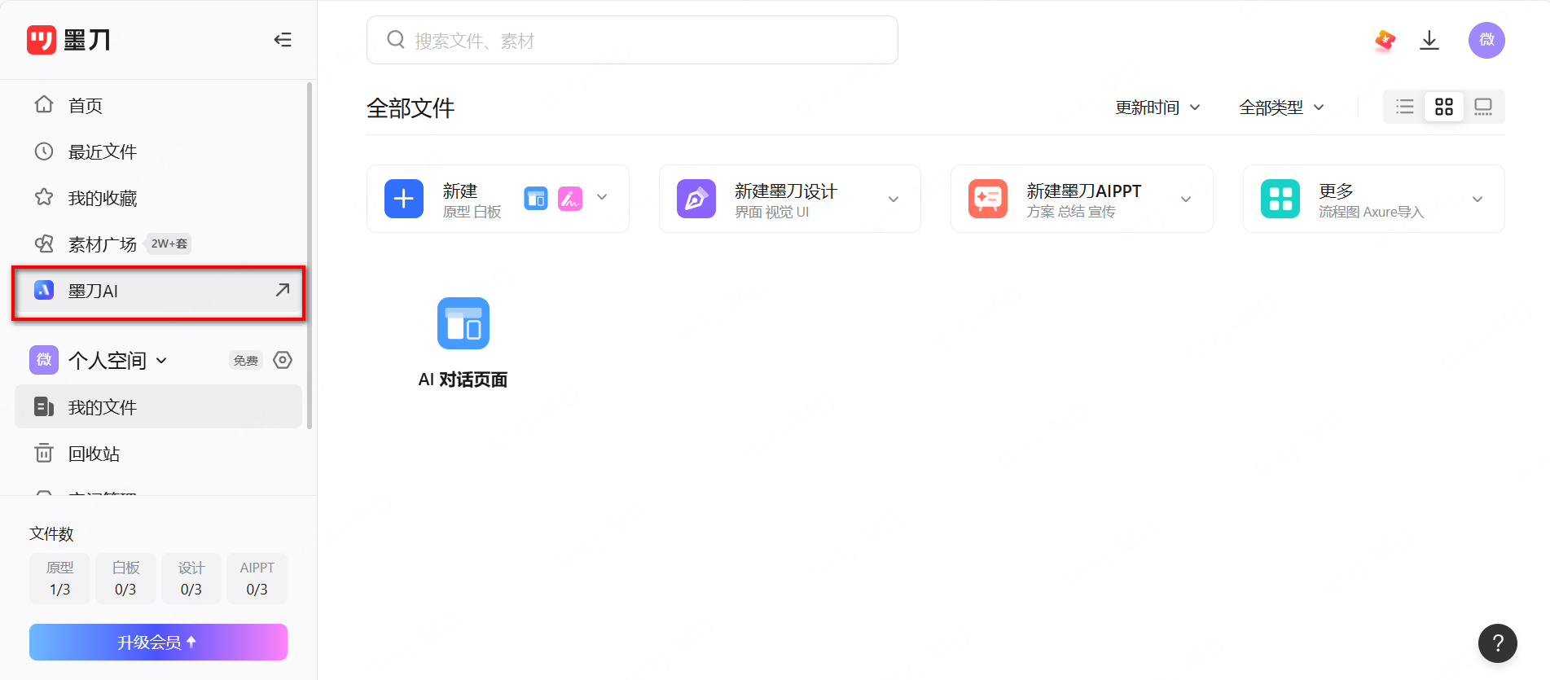
Task: Click the blue plus 新建 icon
Action: [404, 199]
